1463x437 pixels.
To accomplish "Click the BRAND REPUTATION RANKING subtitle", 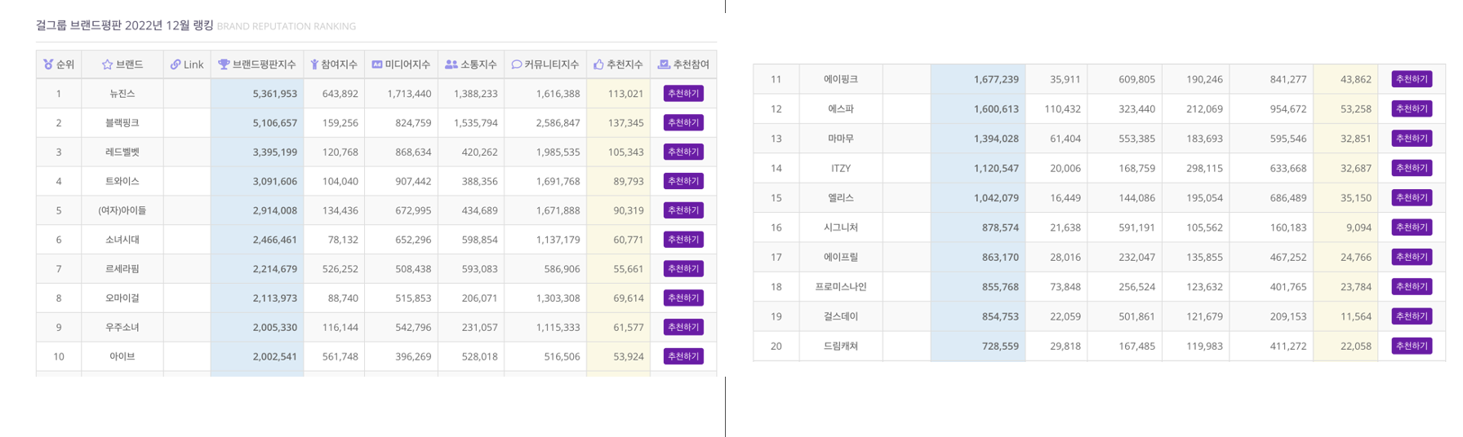I will pyautogui.click(x=287, y=26).
